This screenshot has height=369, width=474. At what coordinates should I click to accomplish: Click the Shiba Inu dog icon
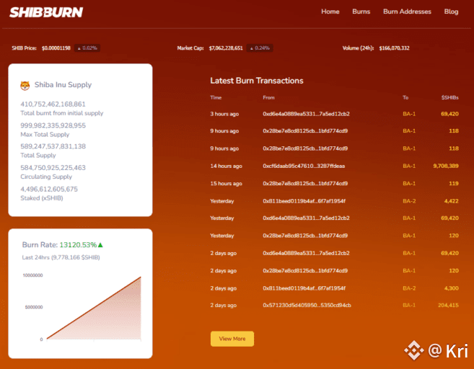(25, 86)
